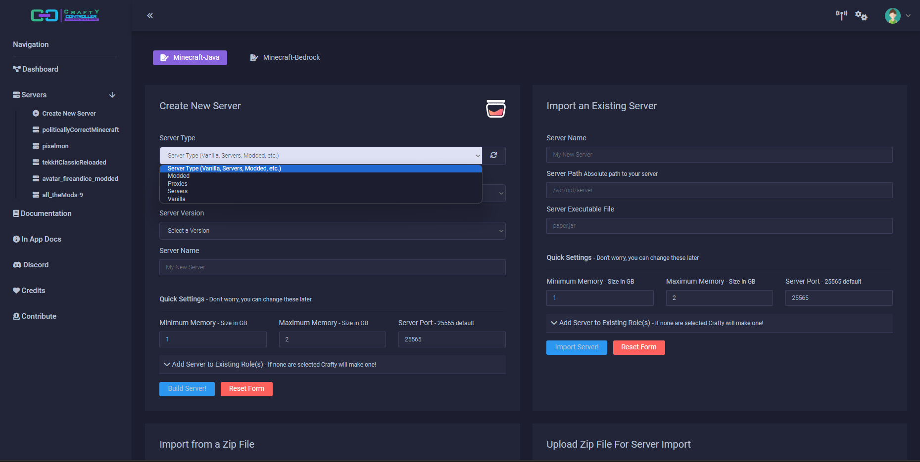Select Servers from server type list

point(321,191)
